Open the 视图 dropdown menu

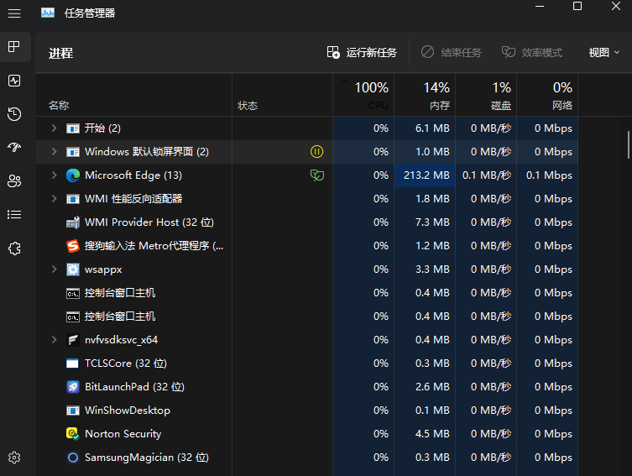click(603, 52)
